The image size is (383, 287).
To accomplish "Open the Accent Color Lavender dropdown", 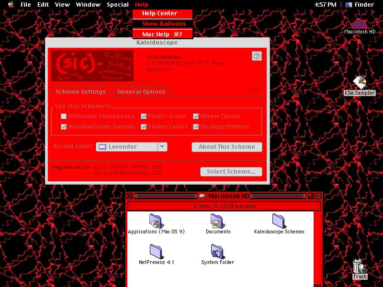I will 132,147.
